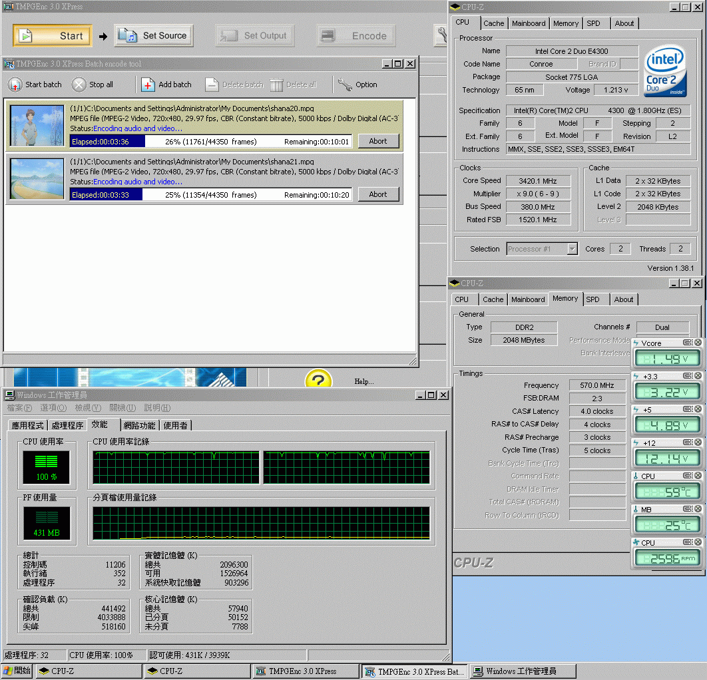Image resolution: width=707 pixels, height=680 pixels.
Task: Click the Set Output button
Action: [255, 36]
